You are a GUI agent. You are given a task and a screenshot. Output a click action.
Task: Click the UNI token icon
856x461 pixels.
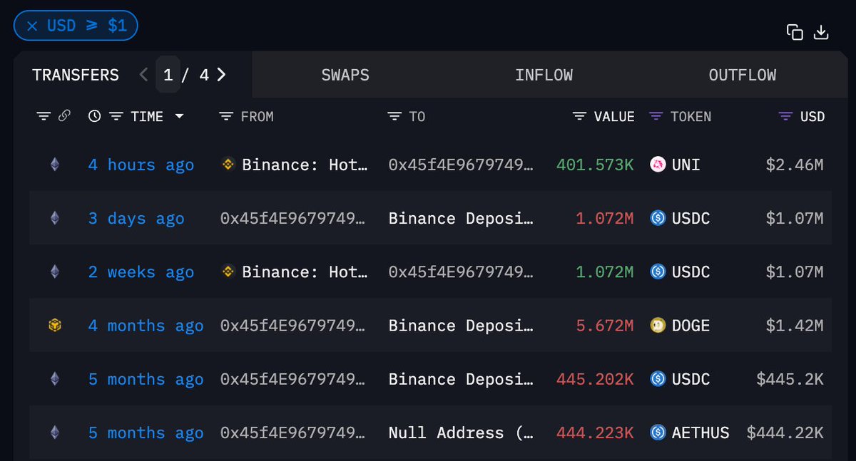658,165
